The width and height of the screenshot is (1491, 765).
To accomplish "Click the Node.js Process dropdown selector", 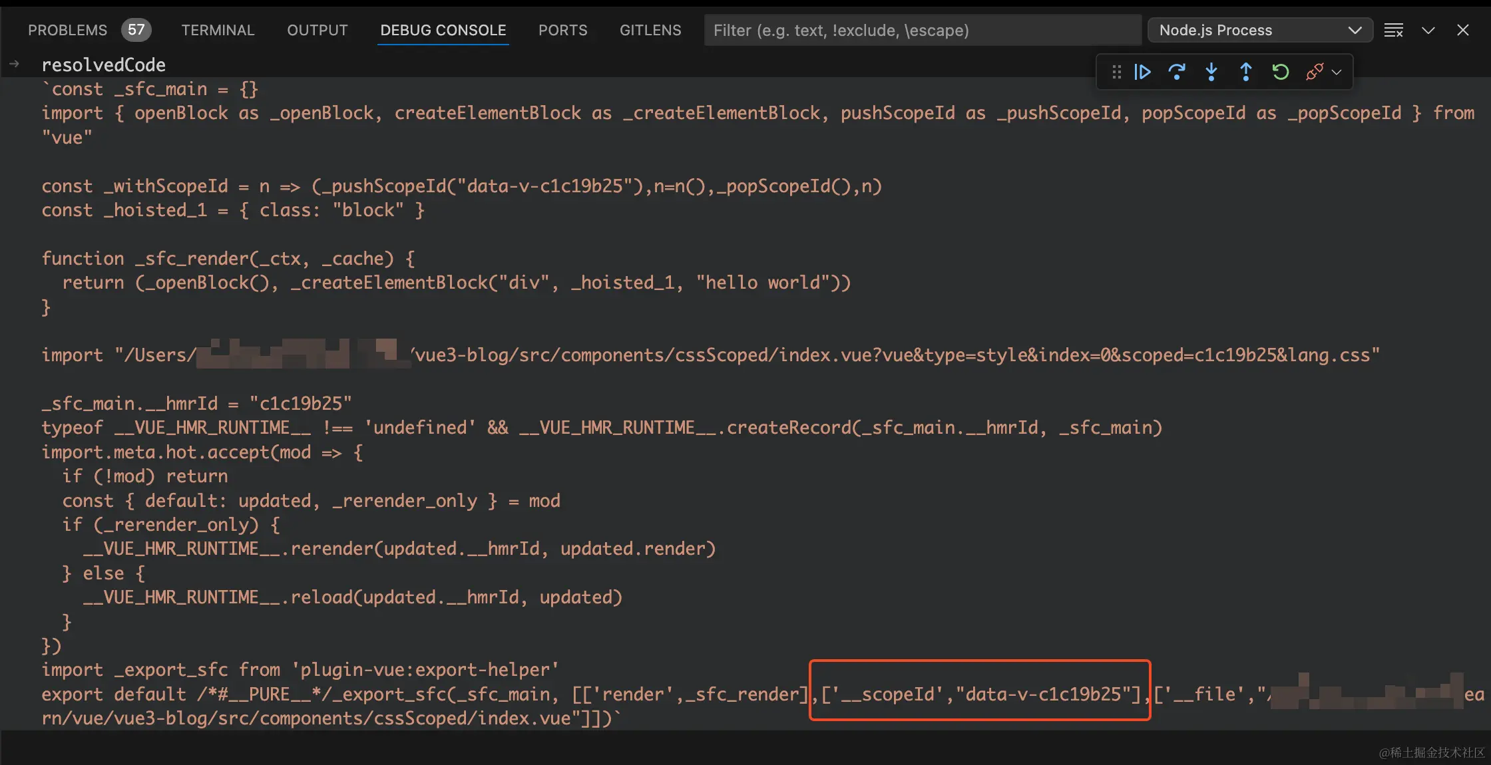I will pos(1259,29).
